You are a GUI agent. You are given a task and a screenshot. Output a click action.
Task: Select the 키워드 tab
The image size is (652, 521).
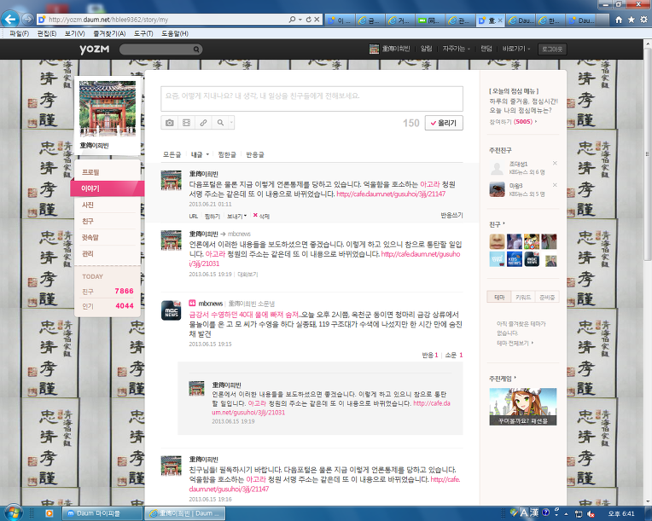[x=523, y=297]
